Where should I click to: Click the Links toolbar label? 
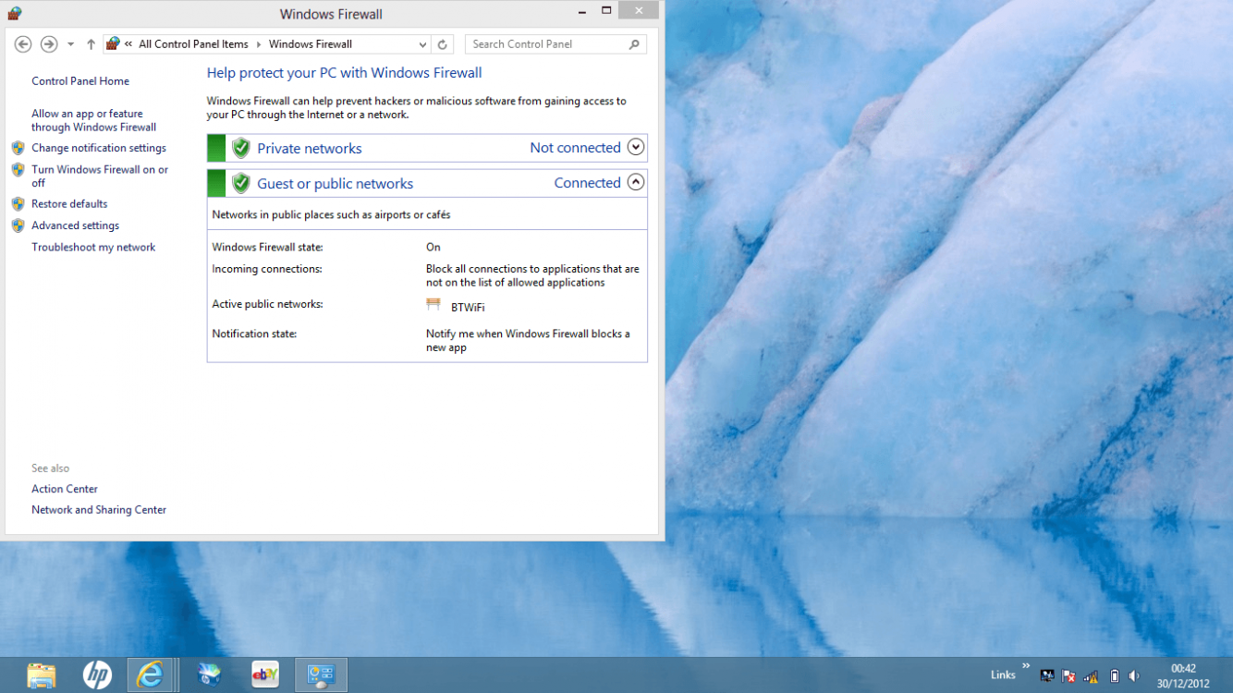coord(1003,675)
